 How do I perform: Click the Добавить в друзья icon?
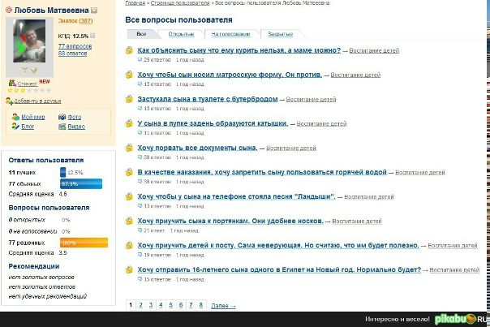pos(9,101)
